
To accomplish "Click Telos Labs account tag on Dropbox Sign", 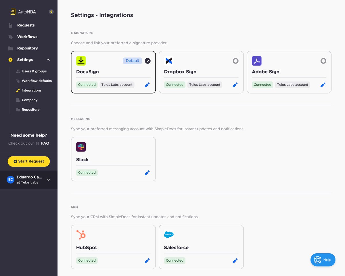I will 205,85.
